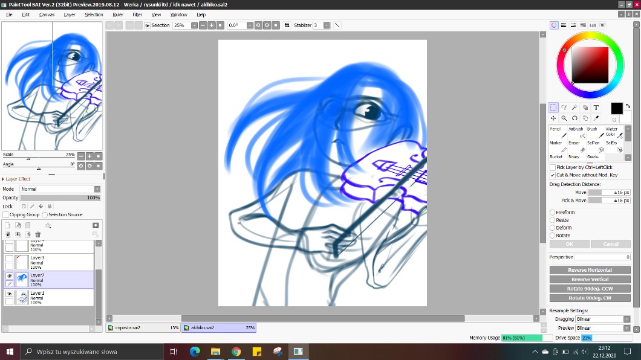Swap foreground and background colors arrow
The height and width of the screenshot is (360, 641).
[628, 106]
